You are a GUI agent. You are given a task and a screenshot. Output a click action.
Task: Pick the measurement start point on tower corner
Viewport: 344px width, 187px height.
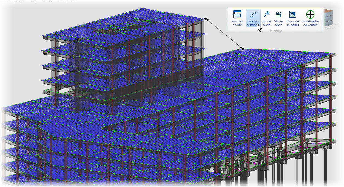tap(206, 19)
